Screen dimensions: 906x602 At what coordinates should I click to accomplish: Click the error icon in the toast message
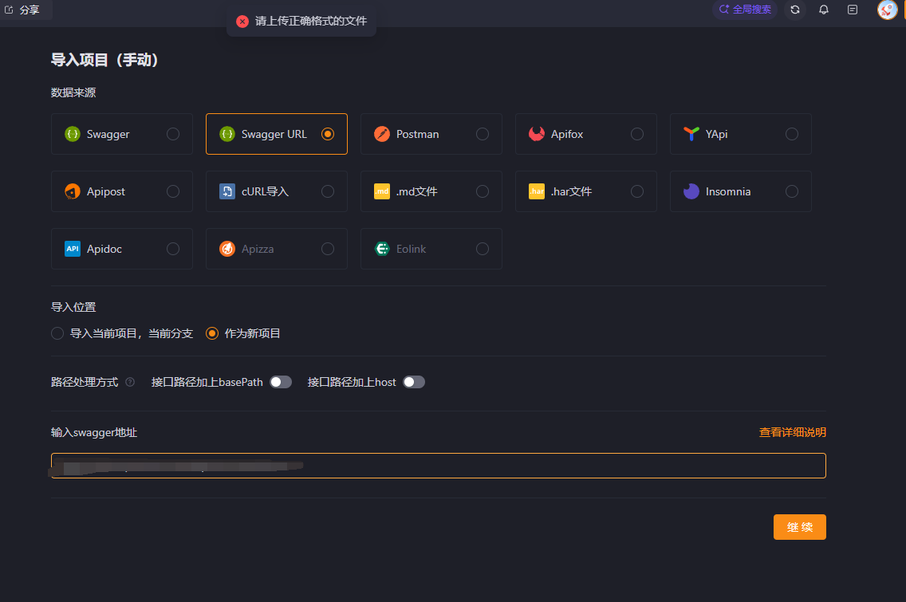pos(242,22)
